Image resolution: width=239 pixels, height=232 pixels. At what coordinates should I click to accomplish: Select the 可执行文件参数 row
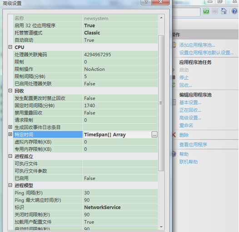click(x=85, y=171)
